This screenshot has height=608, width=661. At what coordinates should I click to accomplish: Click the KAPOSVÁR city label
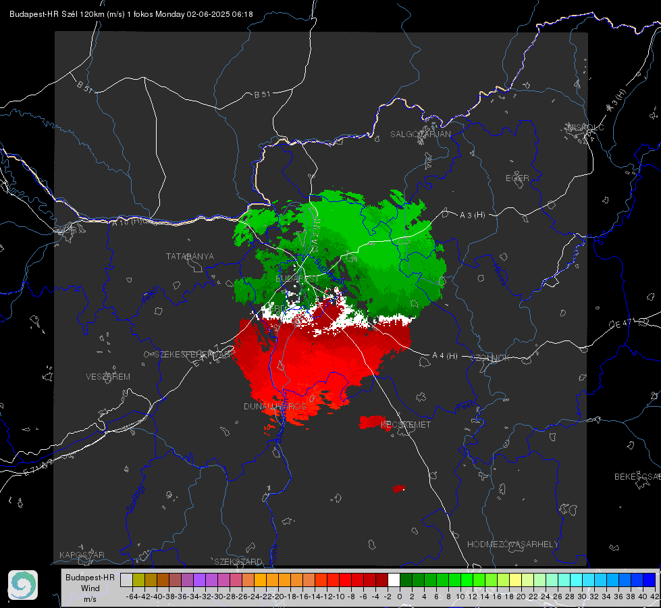[x=82, y=555]
